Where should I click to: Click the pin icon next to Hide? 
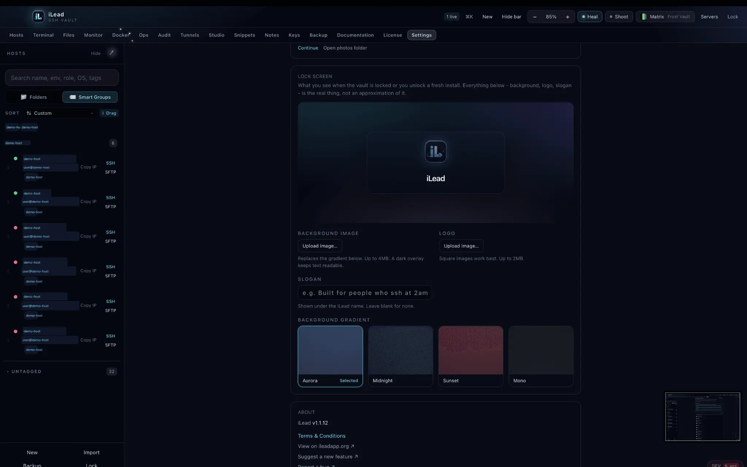(112, 53)
